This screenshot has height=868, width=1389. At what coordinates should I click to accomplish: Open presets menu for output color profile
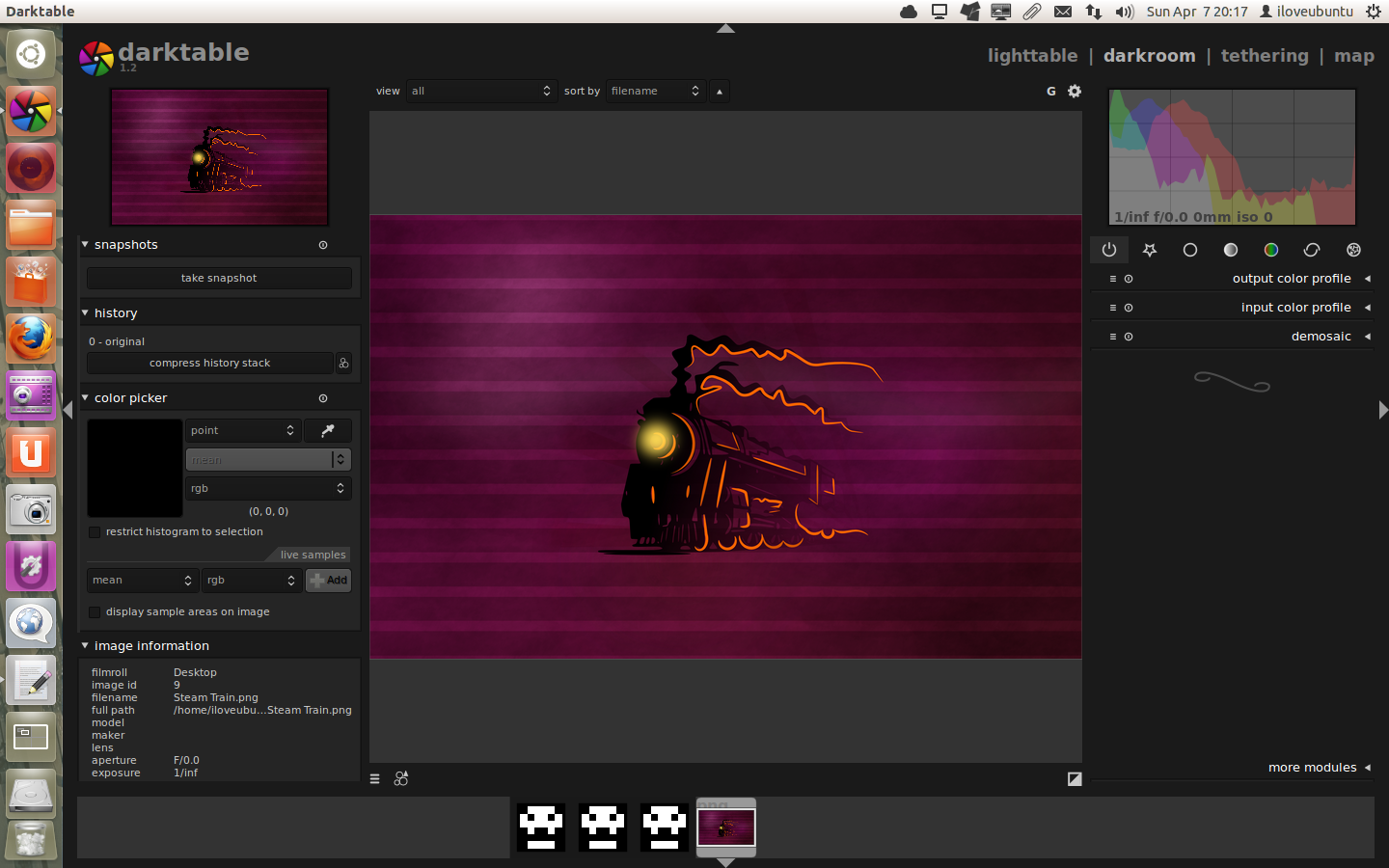click(1112, 279)
